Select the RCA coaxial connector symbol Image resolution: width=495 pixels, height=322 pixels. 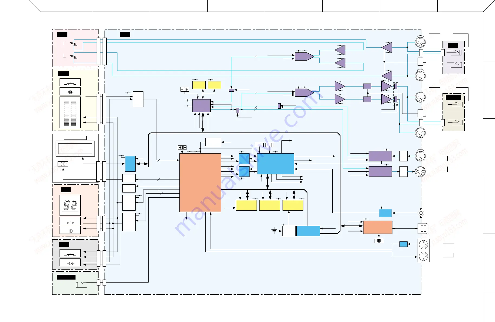(x=421, y=213)
